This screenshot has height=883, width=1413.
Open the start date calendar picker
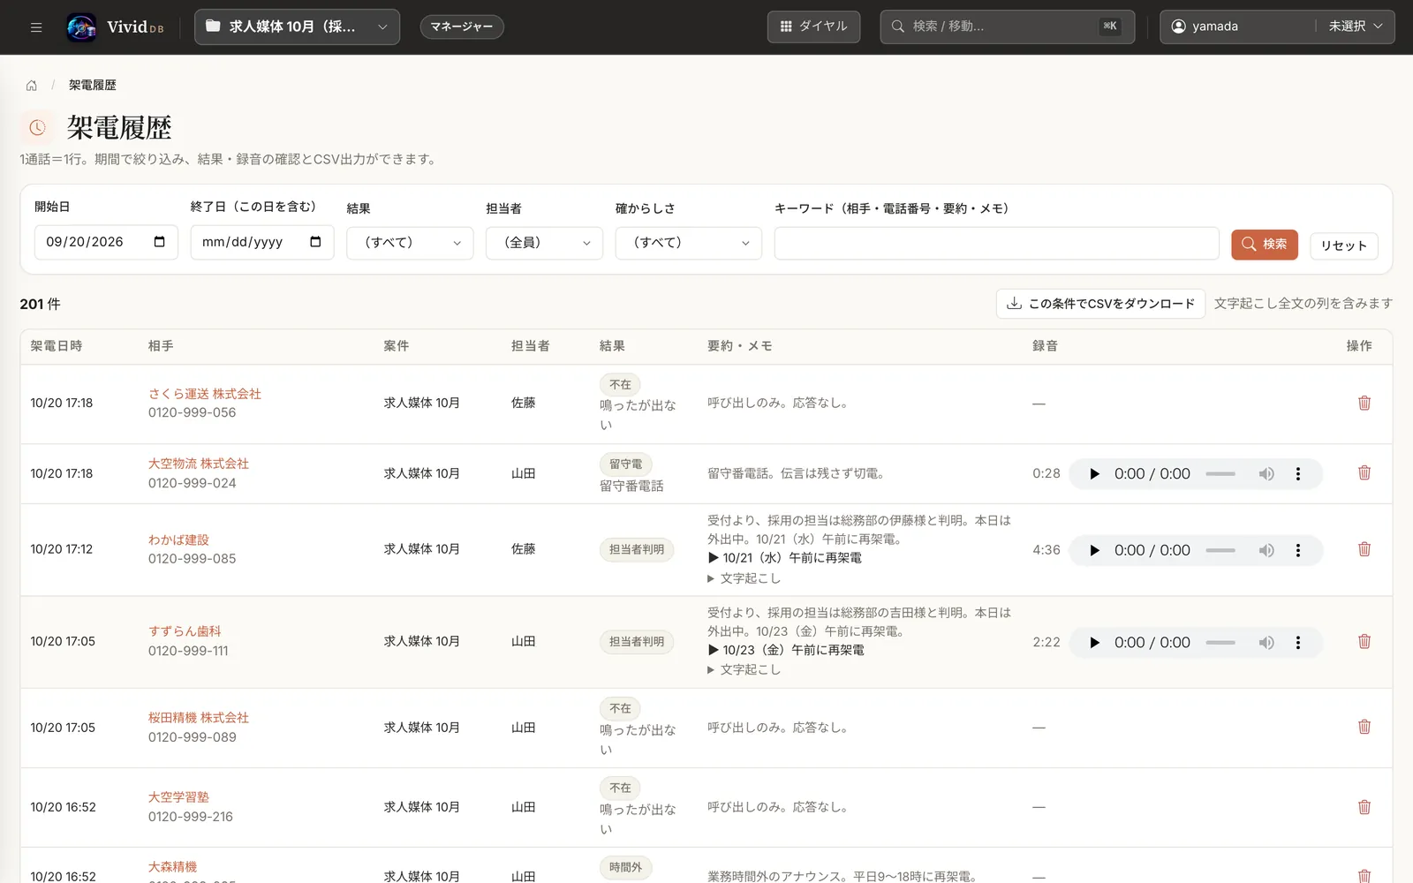160,242
